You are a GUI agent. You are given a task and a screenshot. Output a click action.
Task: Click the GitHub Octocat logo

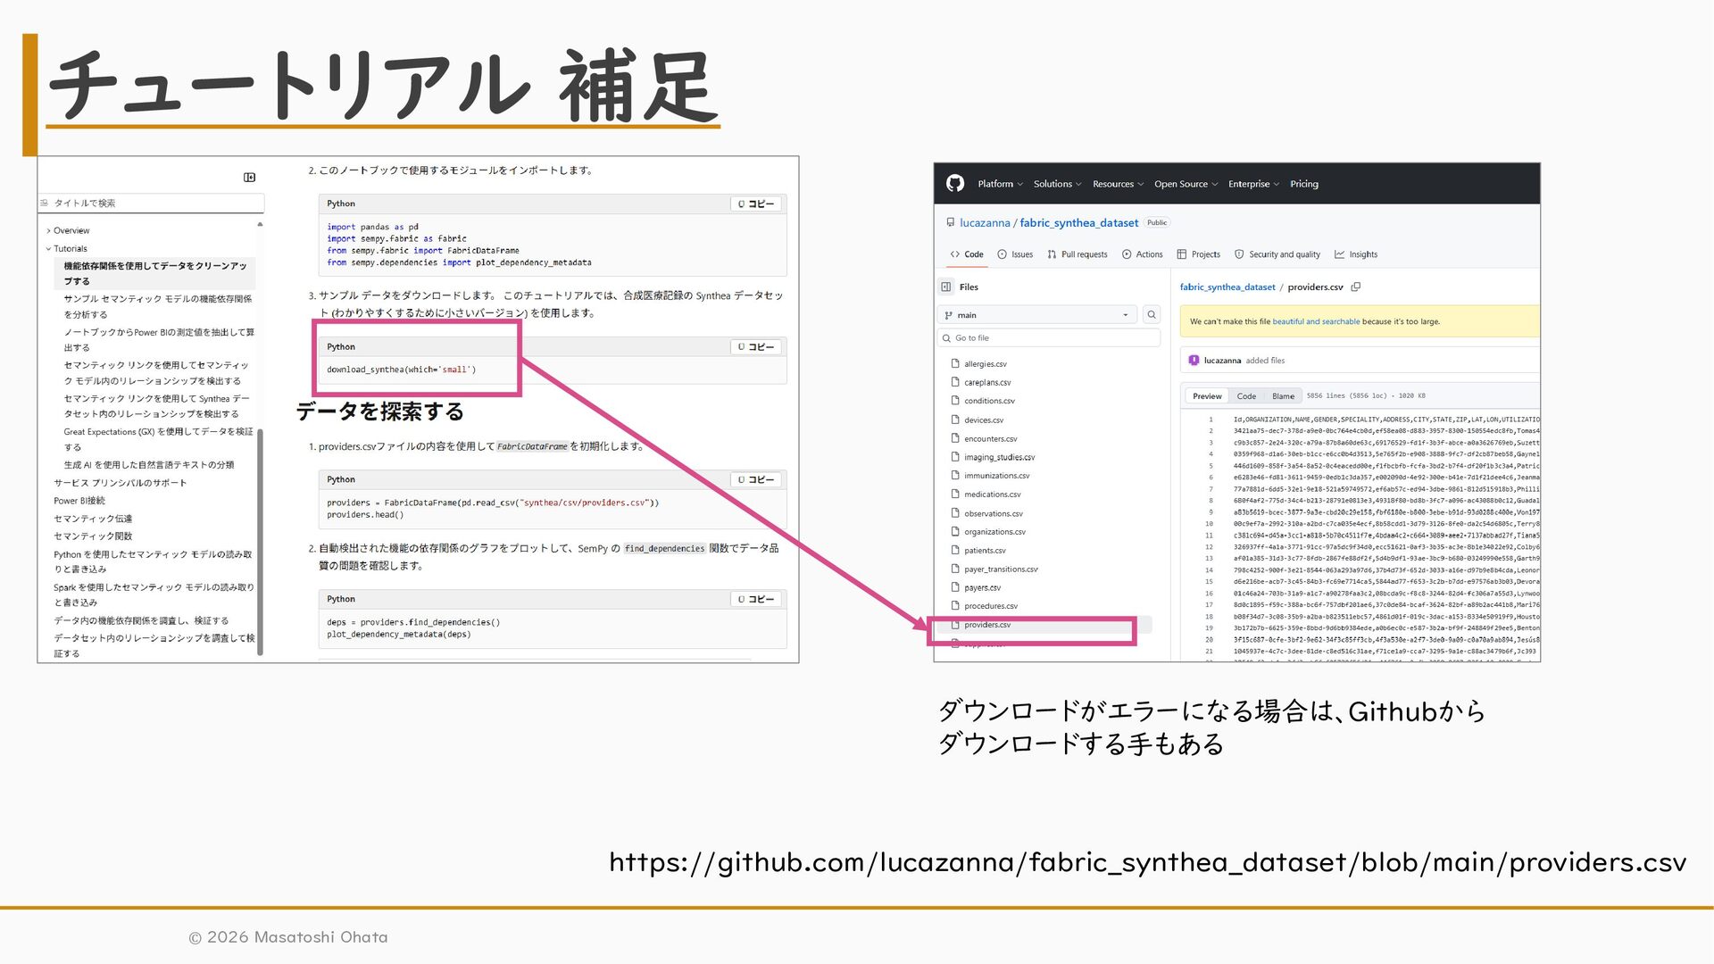954,183
